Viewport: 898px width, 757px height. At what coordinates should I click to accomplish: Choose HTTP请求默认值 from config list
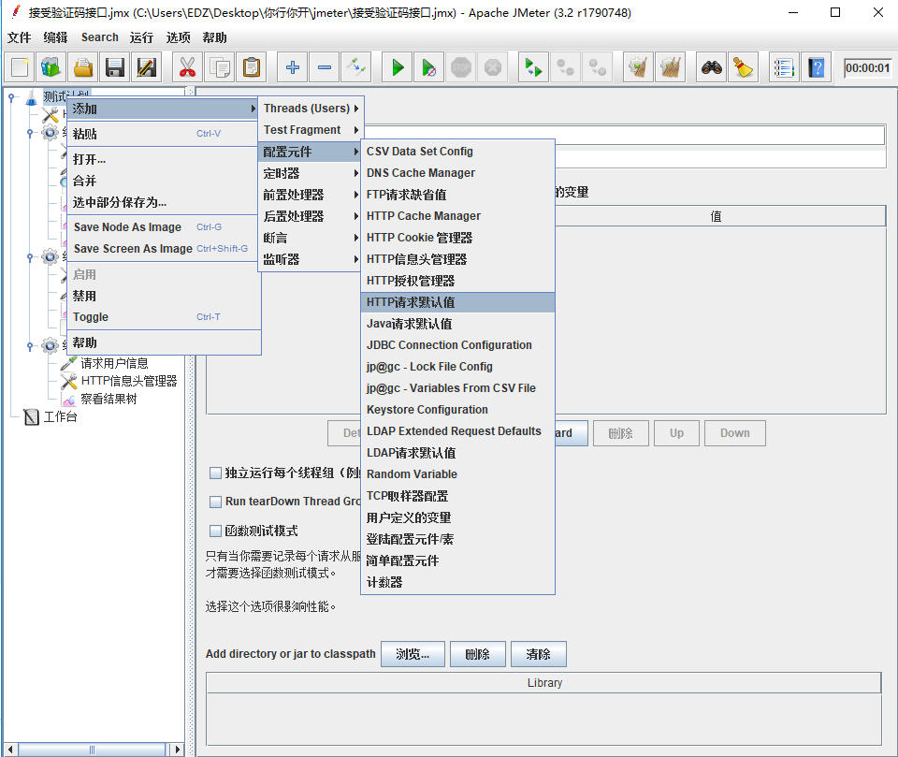click(457, 302)
